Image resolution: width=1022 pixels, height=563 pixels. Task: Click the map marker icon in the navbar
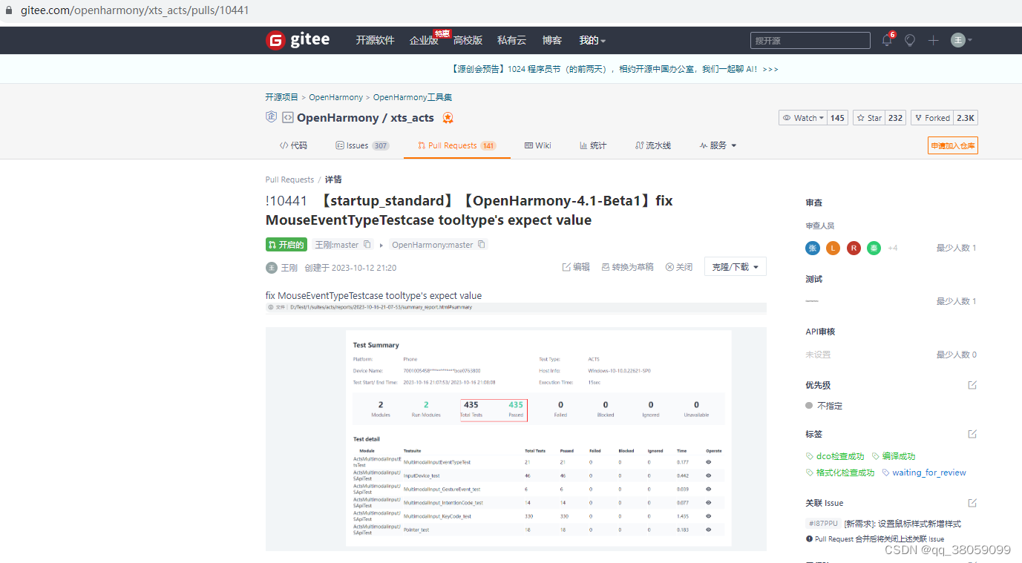(909, 40)
